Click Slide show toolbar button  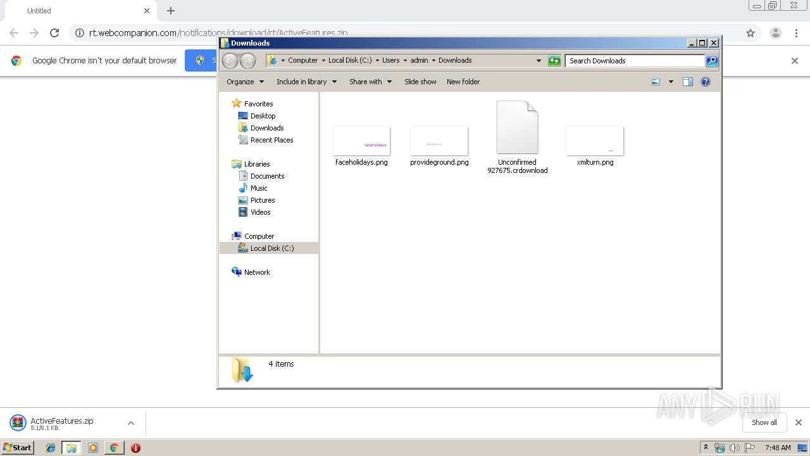tap(420, 82)
